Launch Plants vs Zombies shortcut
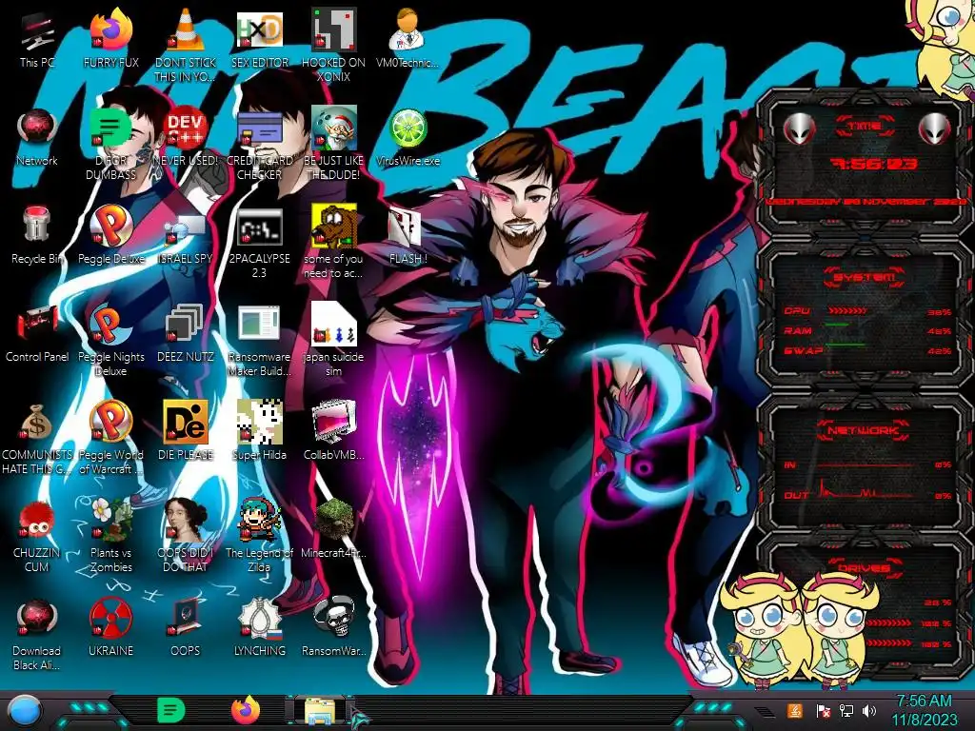Image resolution: width=975 pixels, height=731 pixels. pyautogui.click(x=110, y=537)
